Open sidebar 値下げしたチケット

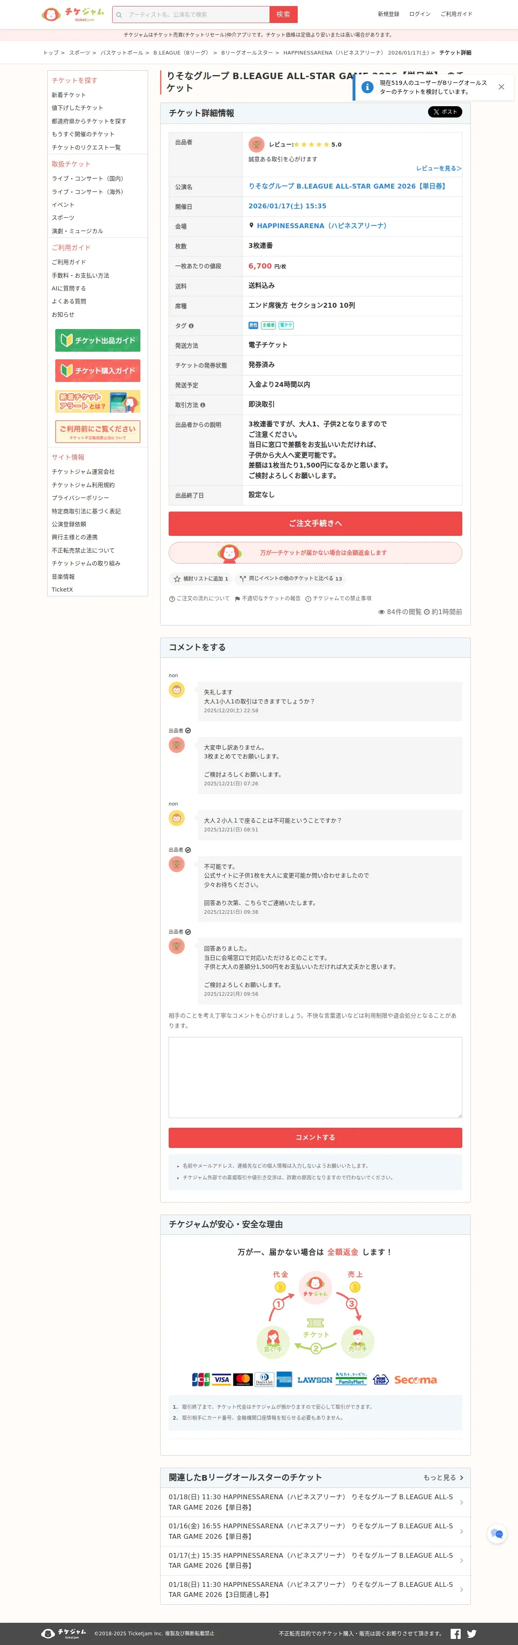point(77,108)
